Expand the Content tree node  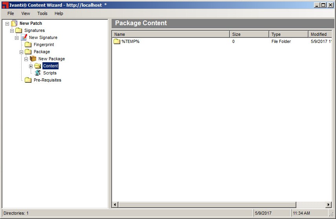click(x=31, y=66)
